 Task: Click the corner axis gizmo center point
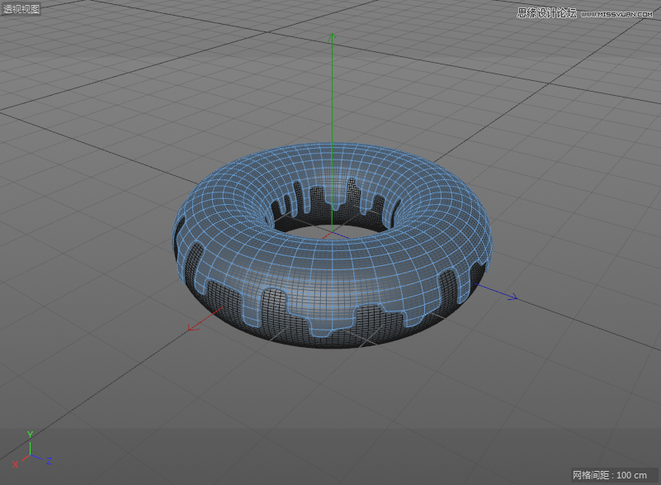[30, 455]
